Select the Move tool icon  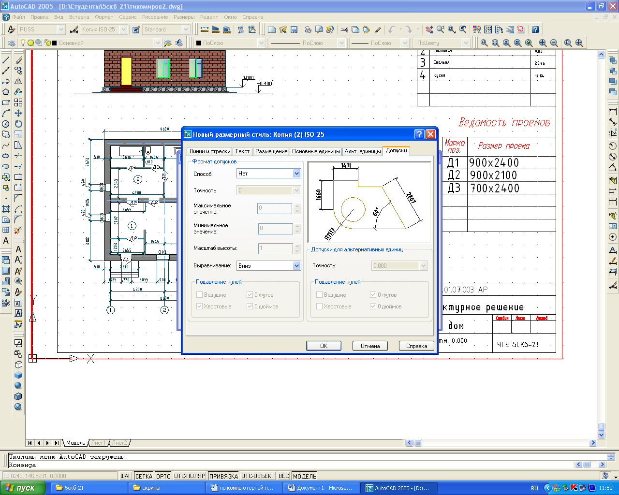point(18,113)
